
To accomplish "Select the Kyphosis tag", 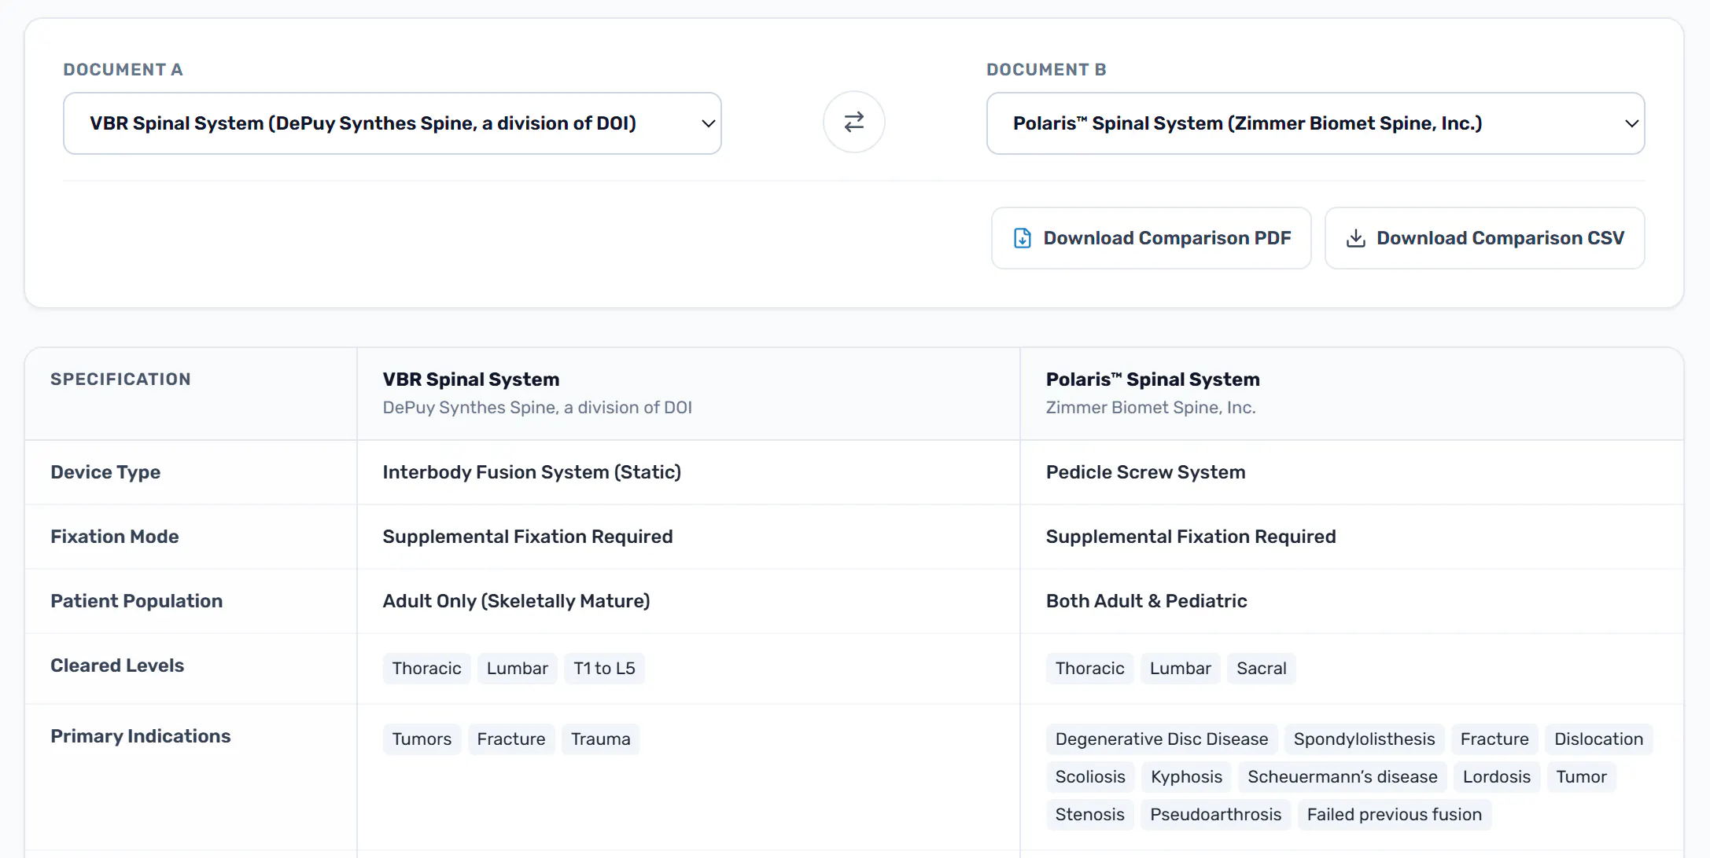I will pos(1186,777).
